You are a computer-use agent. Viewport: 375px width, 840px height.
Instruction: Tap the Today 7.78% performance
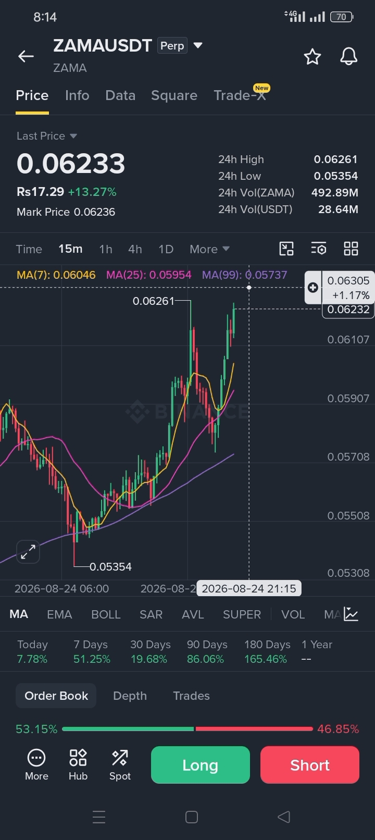(x=32, y=652)
